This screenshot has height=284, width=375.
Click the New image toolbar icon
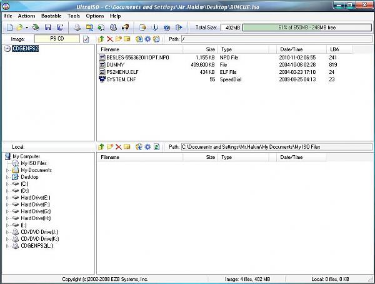[x=9, y=28]
